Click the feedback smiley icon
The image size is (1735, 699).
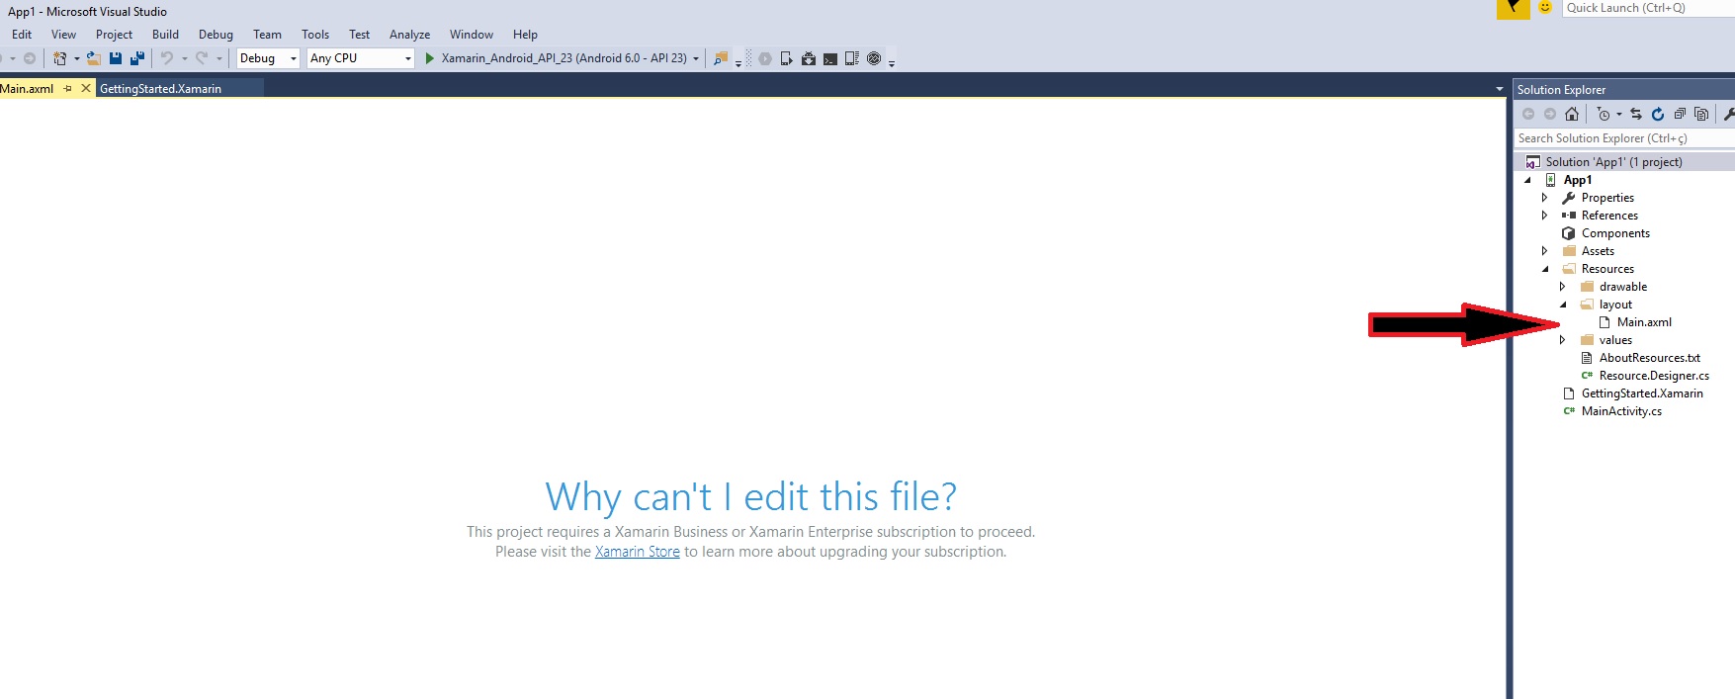(x=1545, y=8)
